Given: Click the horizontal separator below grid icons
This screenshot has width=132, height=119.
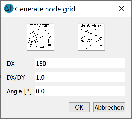Looking at the screenshot, I should click(66, 54).
